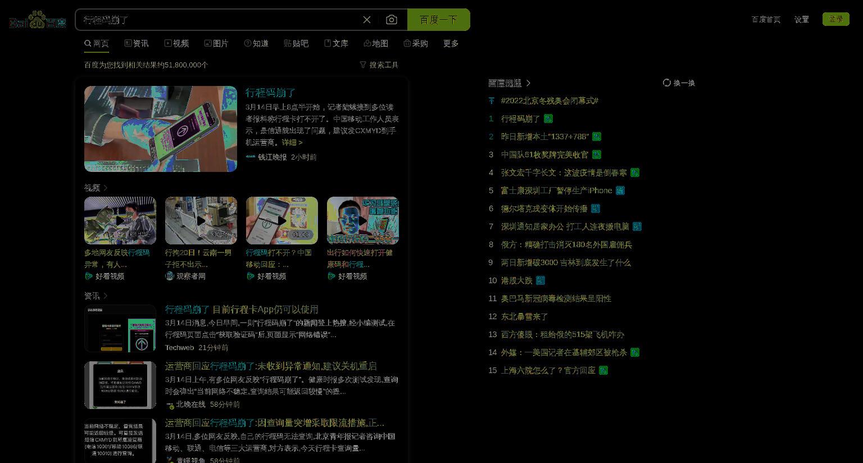Expand the 视频 section chevron

(106, 188)
